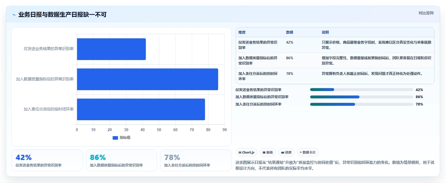This screenshot has height=183, width=446.
Task: Click the title 业务日报与数据生产日报缺一不可
Action: click(x=62, y=15)
